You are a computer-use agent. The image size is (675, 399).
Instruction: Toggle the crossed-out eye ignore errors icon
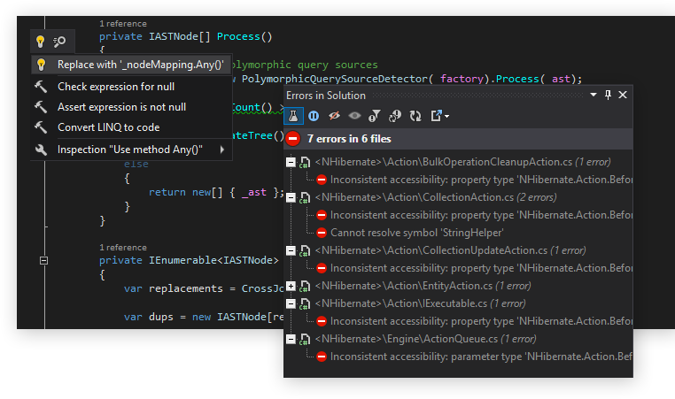point(335,115)
